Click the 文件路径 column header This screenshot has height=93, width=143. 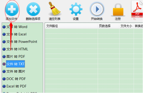pyautogui.click(x=71, y=26)
